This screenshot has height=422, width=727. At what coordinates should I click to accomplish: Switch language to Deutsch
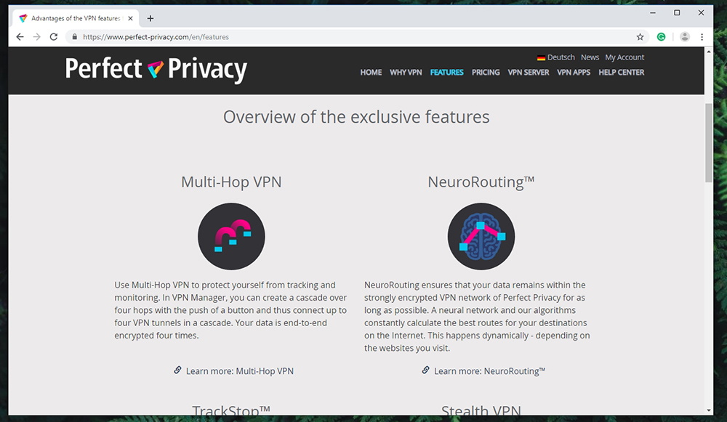pyautogui.click(x=561, y=57)
